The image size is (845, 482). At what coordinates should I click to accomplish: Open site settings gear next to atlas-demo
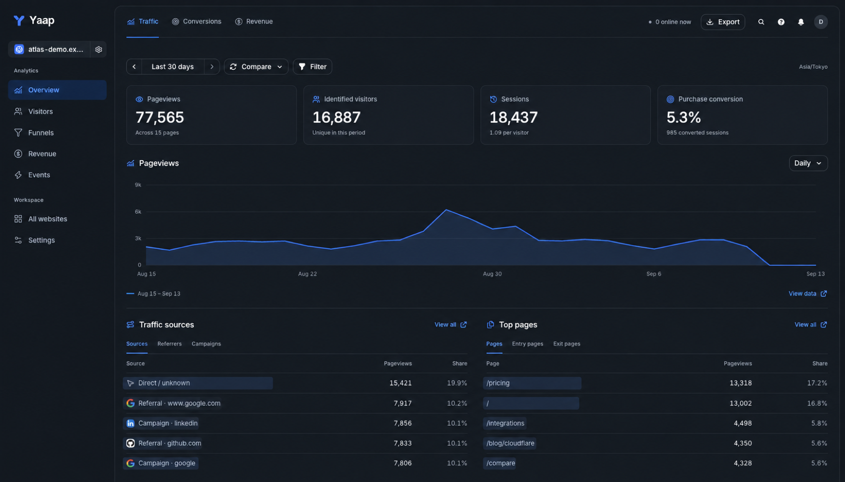(98, 49)
